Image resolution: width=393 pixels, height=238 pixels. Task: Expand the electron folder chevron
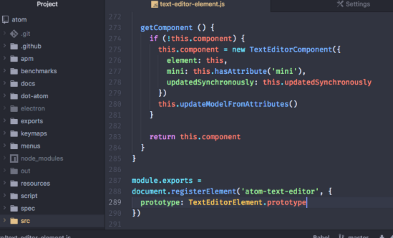click(5, 108)
